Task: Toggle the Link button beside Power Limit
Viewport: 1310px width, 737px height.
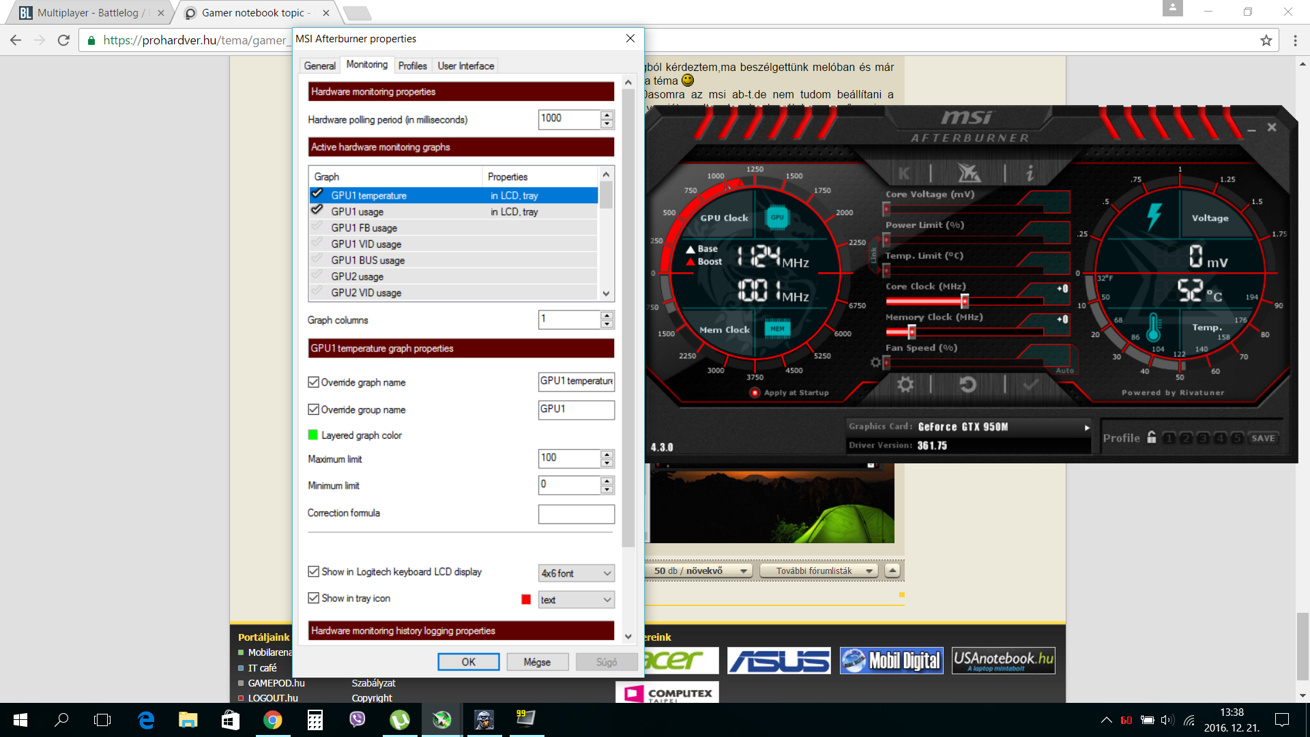Action: point(873,255)
